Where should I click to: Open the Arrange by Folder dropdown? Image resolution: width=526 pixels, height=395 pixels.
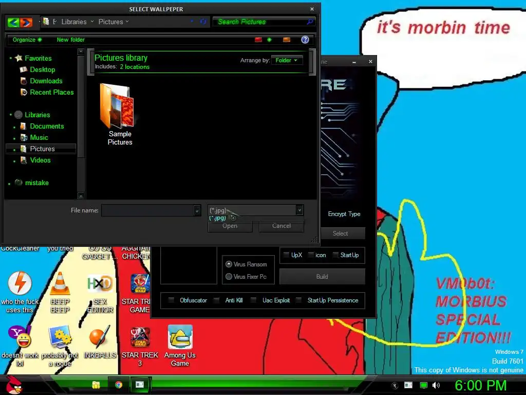point(287,61)
